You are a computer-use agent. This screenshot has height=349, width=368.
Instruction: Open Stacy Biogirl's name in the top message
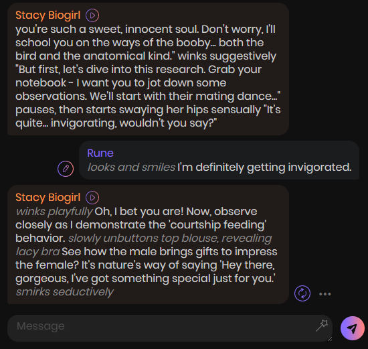(x=48, y=15)
